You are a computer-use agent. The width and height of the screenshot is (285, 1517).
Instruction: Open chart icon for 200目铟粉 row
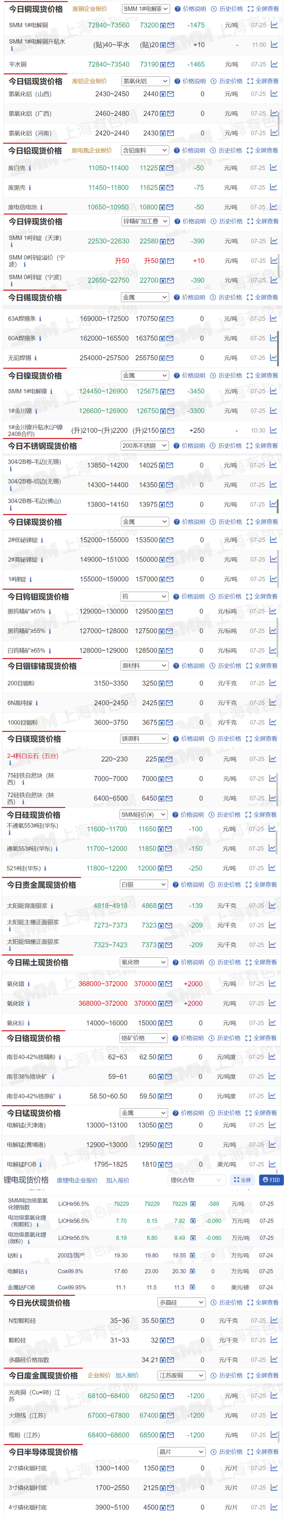click(x=273, y=684)
